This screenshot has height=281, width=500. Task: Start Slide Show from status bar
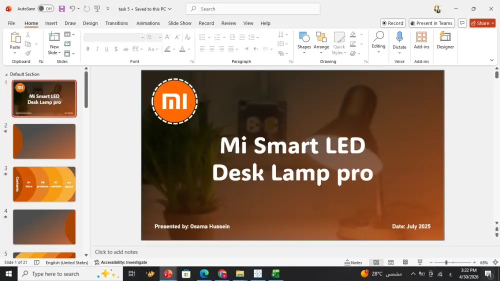point(420,262)
